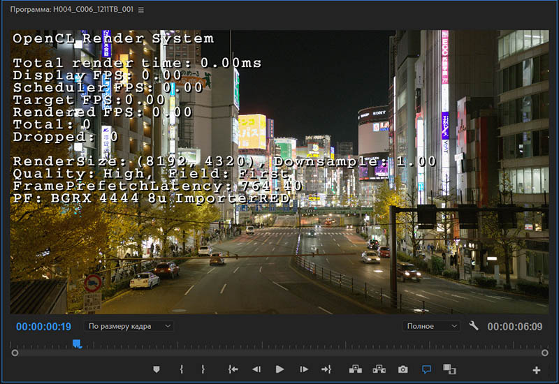Viewport: 559px width, 384px height.
Task: Open the Button Editor plus icon
Action: (x=536, y=371)
